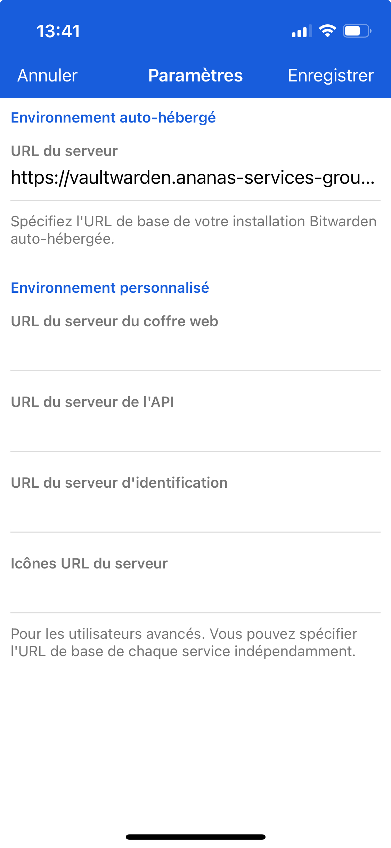Tap the Environnement personnalisé section header
Image resolution: width=391 pixels, height=848 pixels.
point(110,288)
